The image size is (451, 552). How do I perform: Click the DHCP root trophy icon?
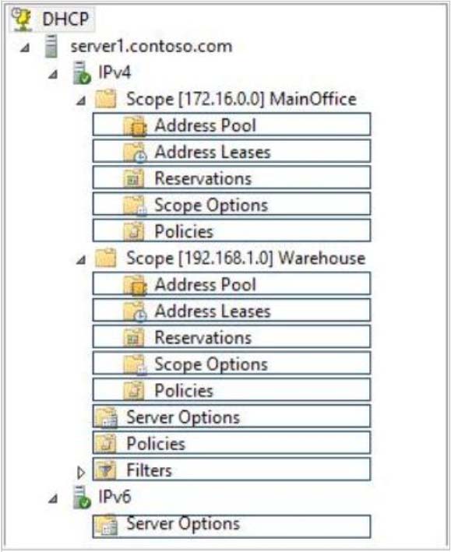(x=22, y=19)
